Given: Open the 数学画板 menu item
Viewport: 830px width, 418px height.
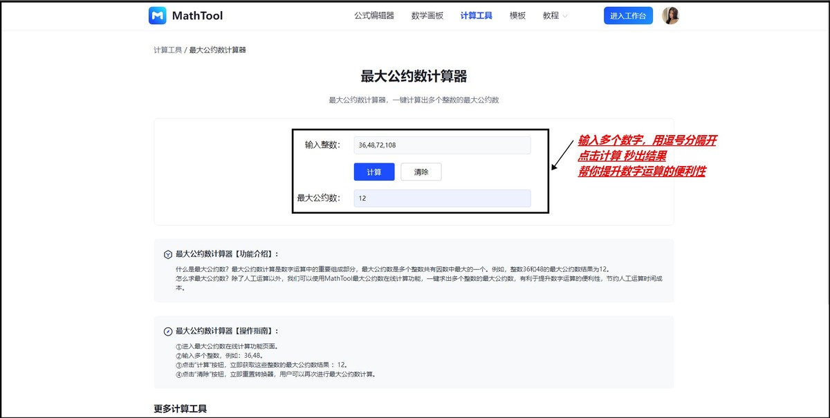Looking at the screenshot, I should 428,15.
